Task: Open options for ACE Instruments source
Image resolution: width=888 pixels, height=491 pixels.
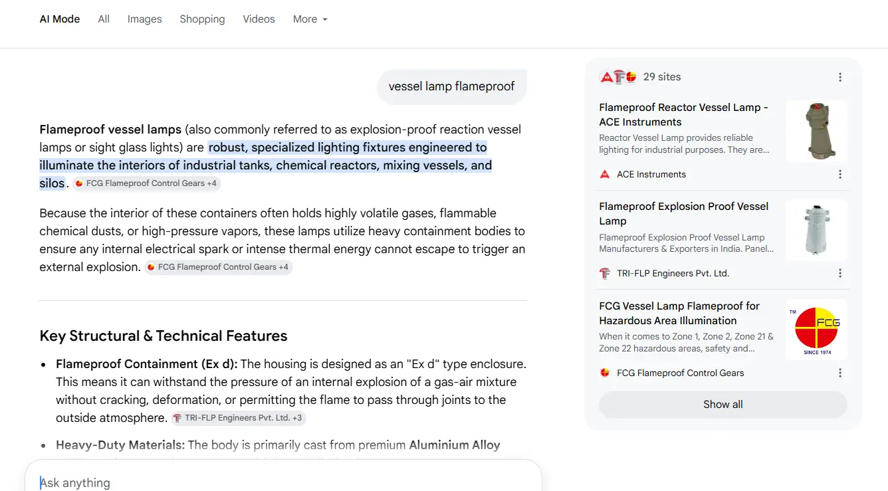Action: pos(840,174)
